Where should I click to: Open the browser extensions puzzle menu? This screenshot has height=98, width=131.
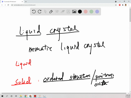123,5
